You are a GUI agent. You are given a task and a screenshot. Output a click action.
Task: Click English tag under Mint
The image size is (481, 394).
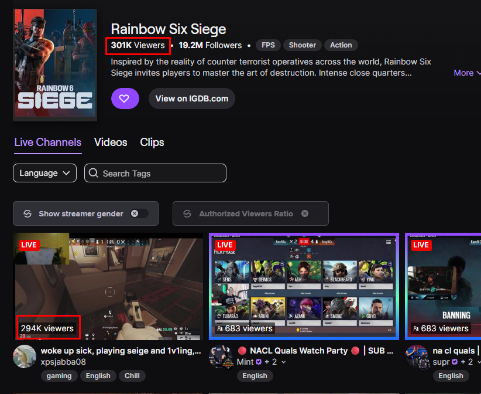pyautogui.click(x=255, y=376)
